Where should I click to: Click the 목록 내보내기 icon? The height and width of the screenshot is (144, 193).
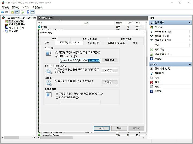tap(151, 54)
